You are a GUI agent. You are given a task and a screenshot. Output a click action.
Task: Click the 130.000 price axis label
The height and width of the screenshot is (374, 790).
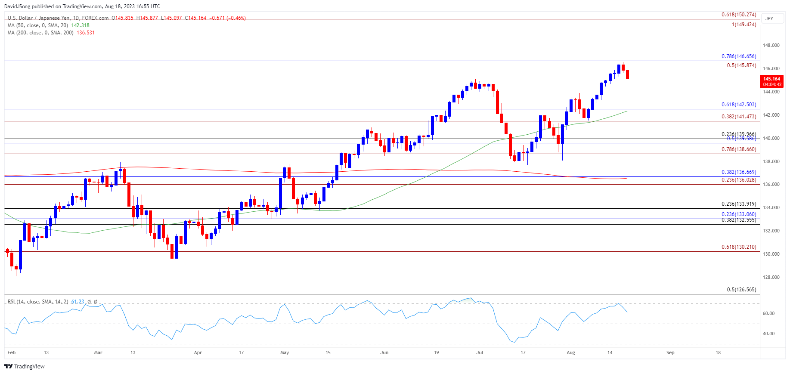pyautogui.click(x=771, y=254)
